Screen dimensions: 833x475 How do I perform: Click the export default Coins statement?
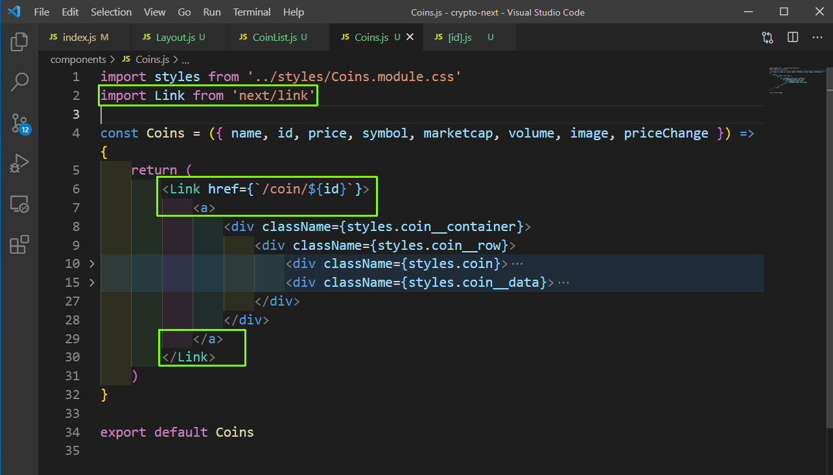pyautogui.click(x=177, y=432)
